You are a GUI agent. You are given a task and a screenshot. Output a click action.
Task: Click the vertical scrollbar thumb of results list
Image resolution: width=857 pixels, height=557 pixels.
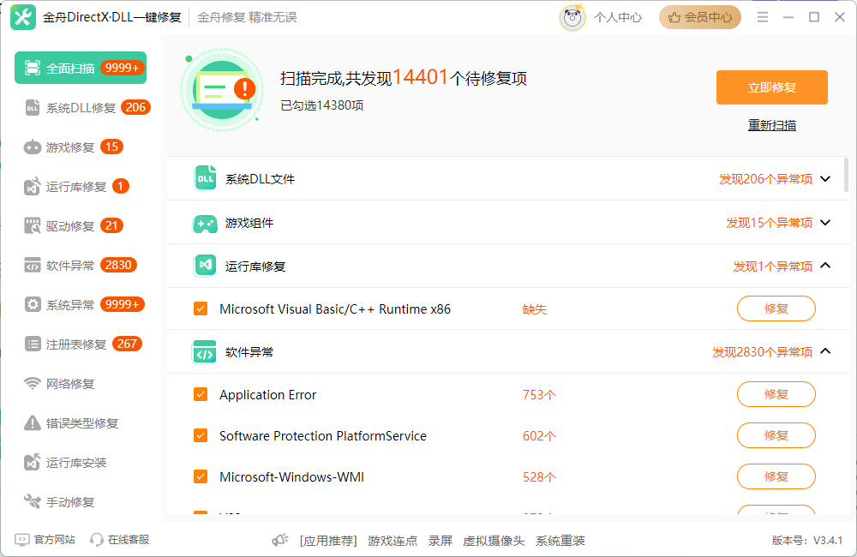[847, 175]
